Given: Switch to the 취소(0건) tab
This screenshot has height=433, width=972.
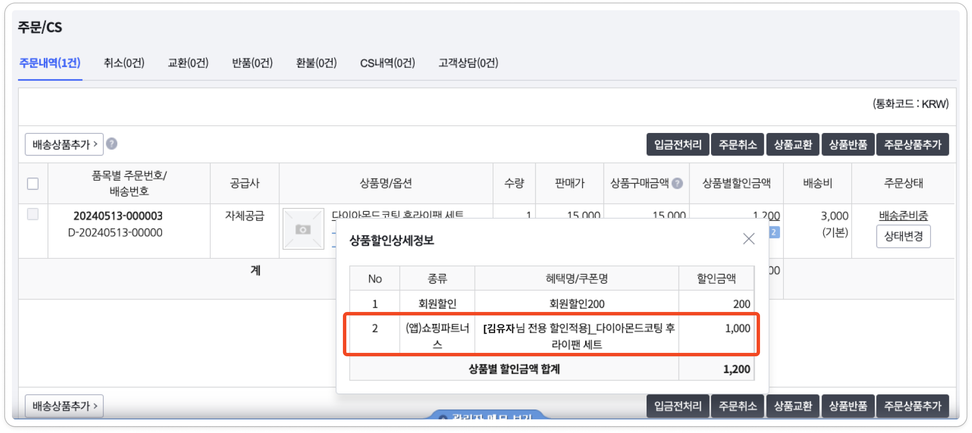Looking at the screenshot, I should click(124, 63).
